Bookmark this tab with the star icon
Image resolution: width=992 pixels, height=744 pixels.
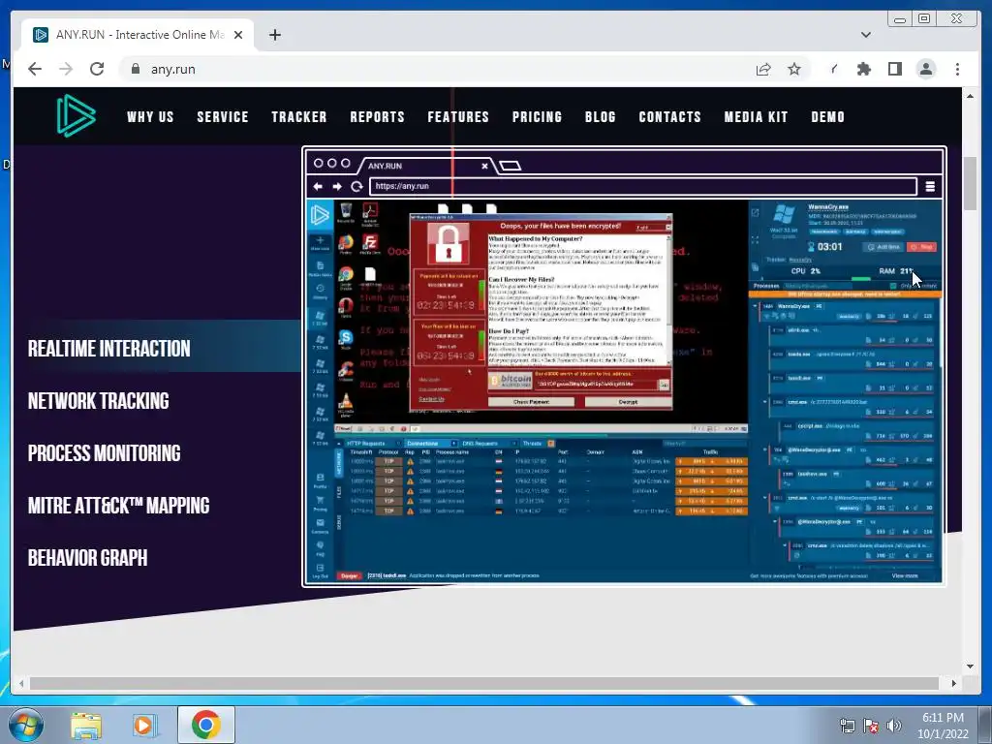click(x=794, y=69)
